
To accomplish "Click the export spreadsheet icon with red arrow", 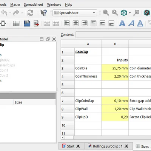I will [36, 23].
